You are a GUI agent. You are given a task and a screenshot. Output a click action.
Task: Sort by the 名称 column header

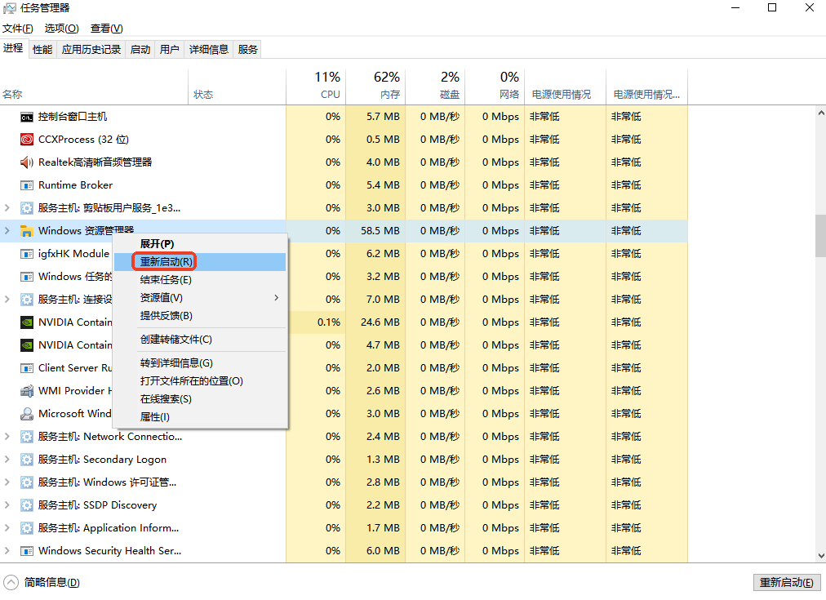(95, 87)
